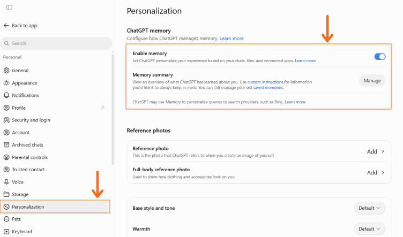Image resolution: width=403 pixels, height=237 pixels.
Task: Click the sidebar vertical scrollbar
Action: (113, 109)
